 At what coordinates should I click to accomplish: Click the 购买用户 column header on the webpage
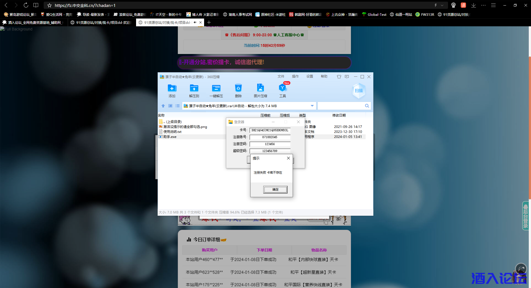coord(209,250)
